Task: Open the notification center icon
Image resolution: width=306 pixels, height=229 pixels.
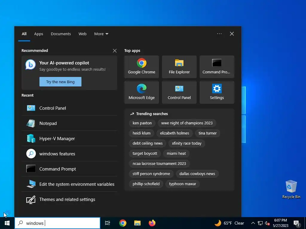Action: (297, 223)
